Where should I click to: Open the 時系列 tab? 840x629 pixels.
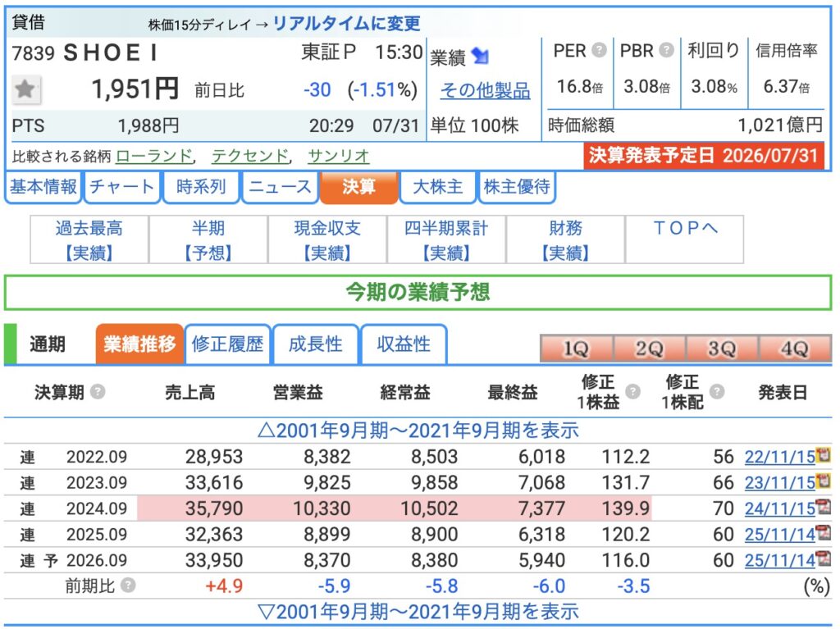[x=201, y=187]
